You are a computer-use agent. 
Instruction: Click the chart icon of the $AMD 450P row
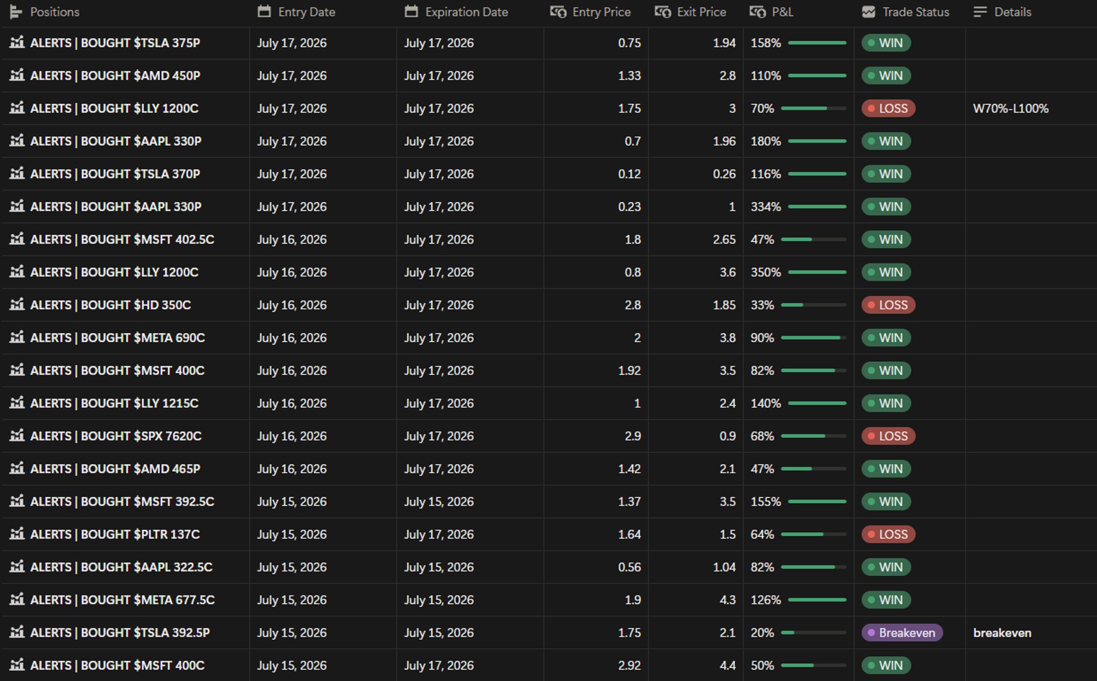(17, 75)
